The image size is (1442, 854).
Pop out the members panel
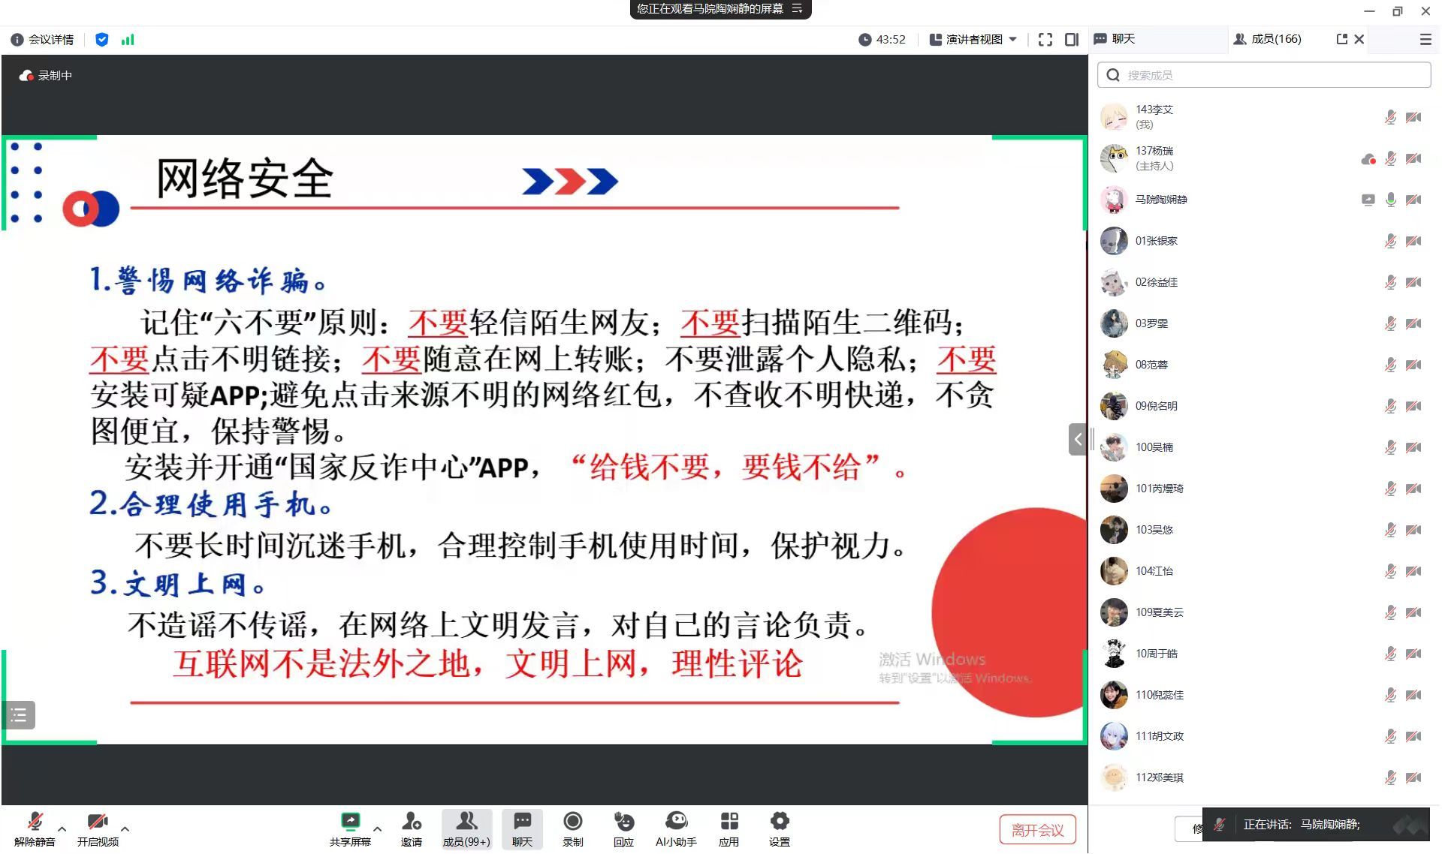coord(1341,39)
